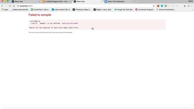Click the 'Search for the keywords' line
Screen dimensions: 194x109
[54, 28]
